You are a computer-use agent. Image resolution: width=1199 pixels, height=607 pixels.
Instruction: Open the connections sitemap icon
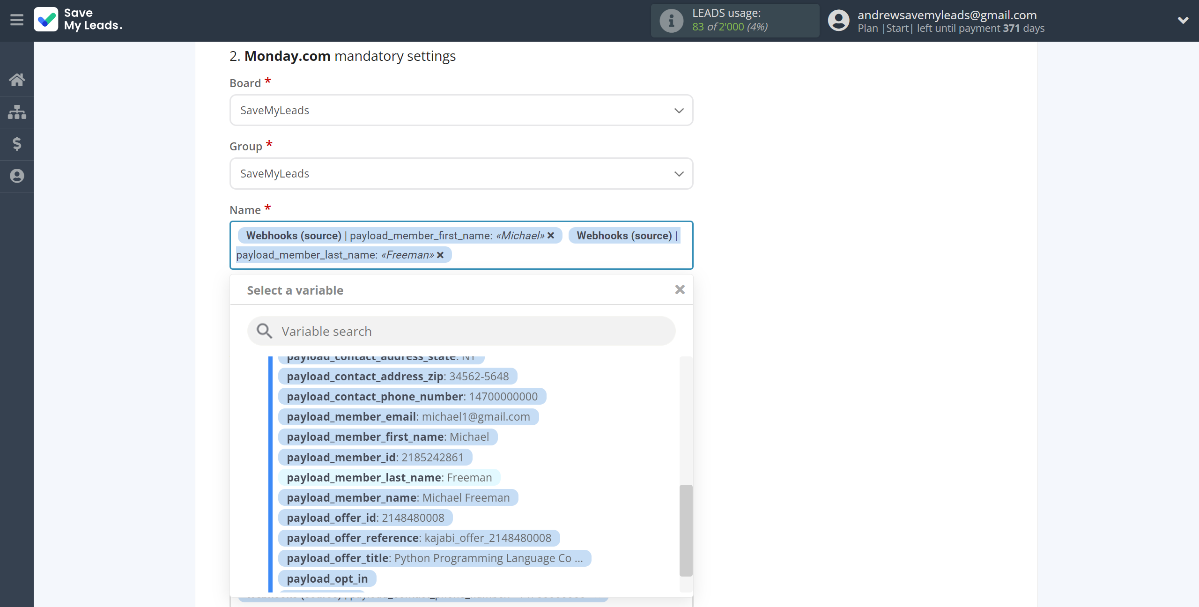coord(17,112)
